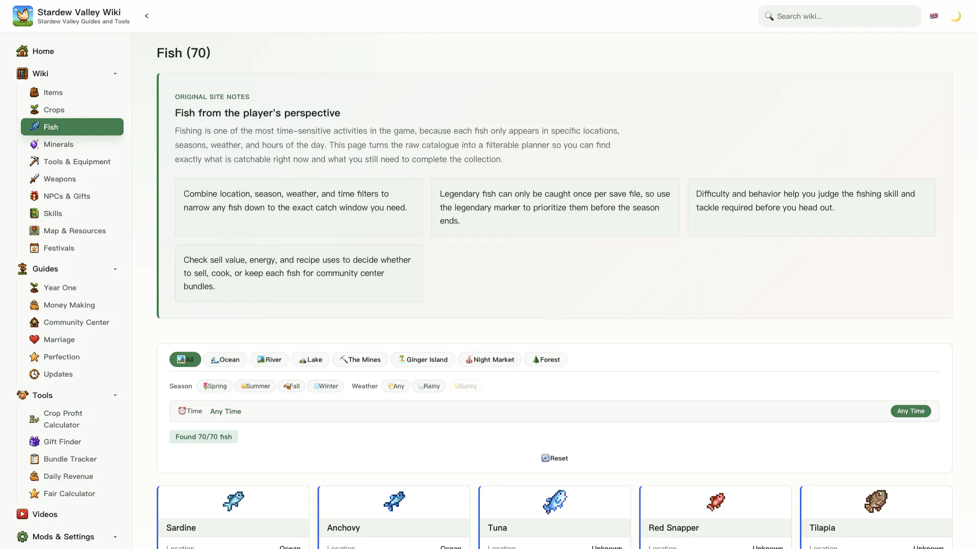The image size is (977, 549).
Task: Collapse the sidebar with the arrow button
Action: [147, 16]
